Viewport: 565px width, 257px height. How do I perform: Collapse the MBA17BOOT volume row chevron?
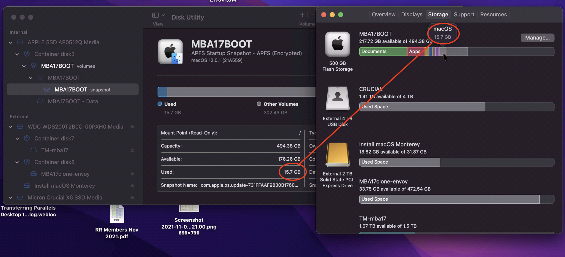tap(31, 78)
